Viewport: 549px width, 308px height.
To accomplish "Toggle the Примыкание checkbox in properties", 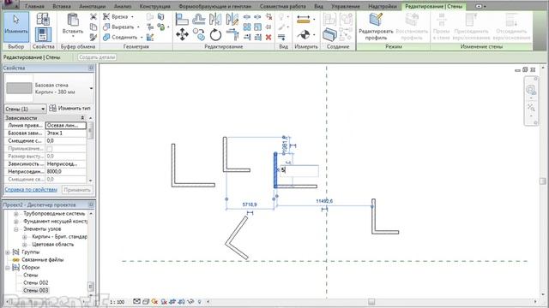I will (x=50, y=149).
